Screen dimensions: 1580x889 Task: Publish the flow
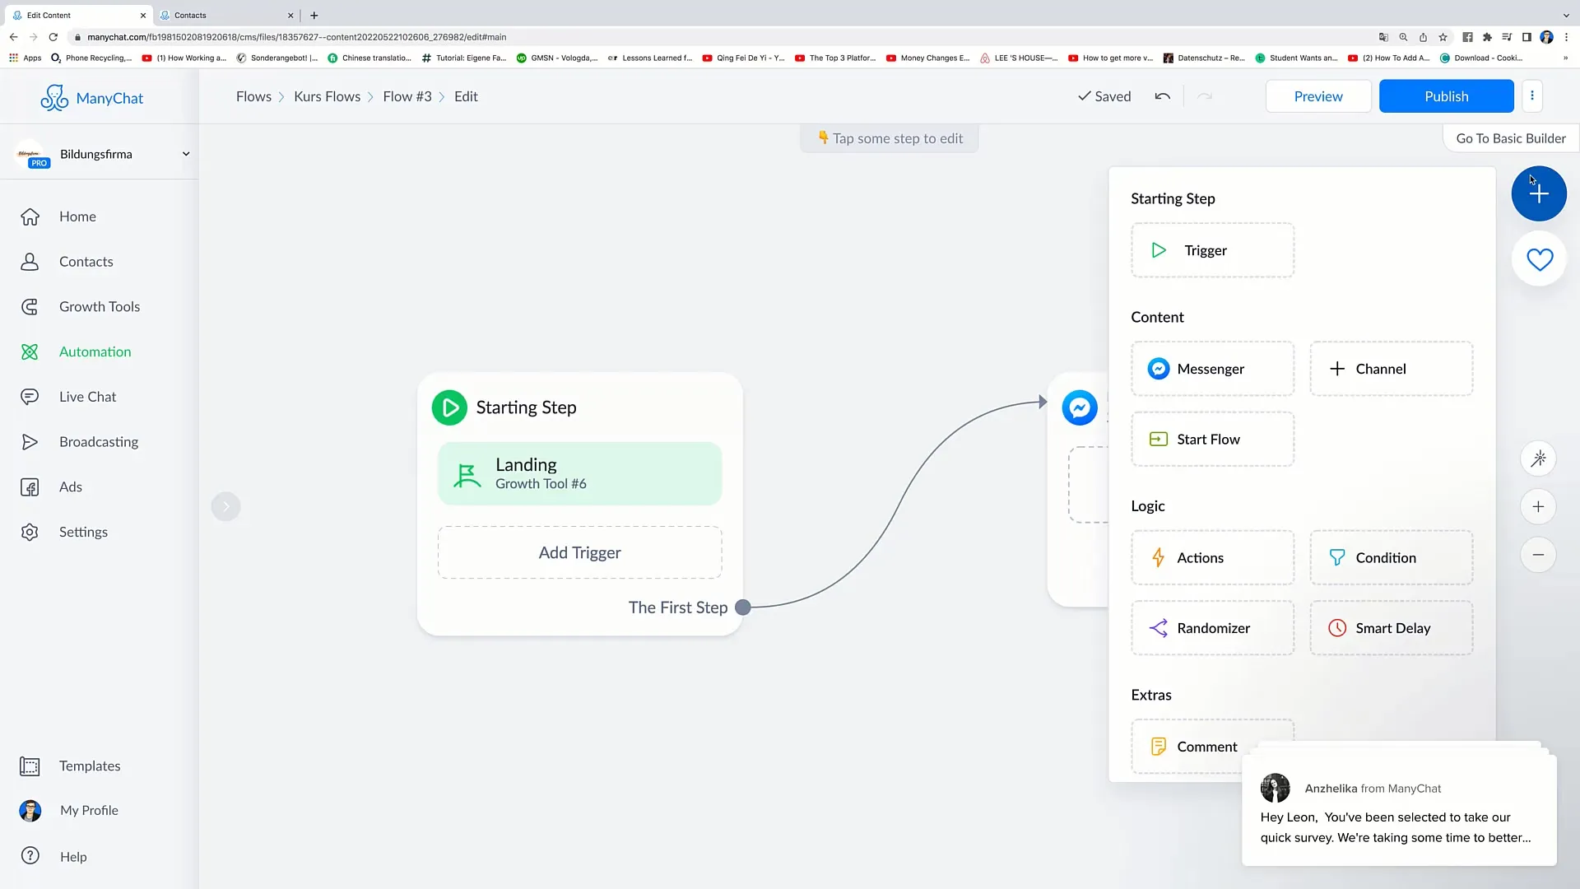tap(1446, 96)
